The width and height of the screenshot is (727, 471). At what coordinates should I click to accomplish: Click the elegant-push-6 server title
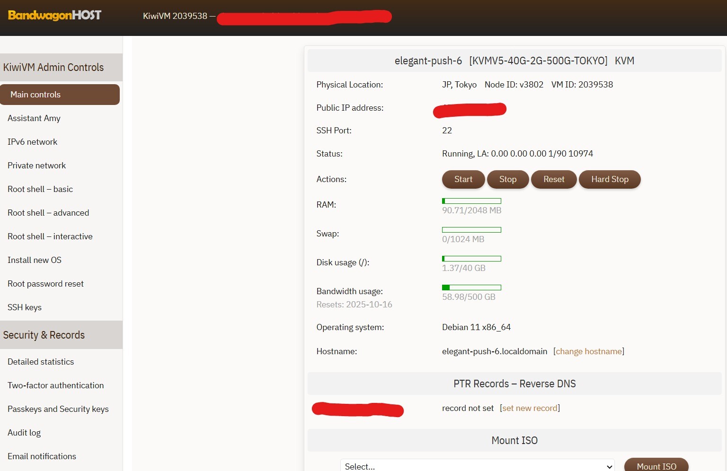[x=428, y=61]
